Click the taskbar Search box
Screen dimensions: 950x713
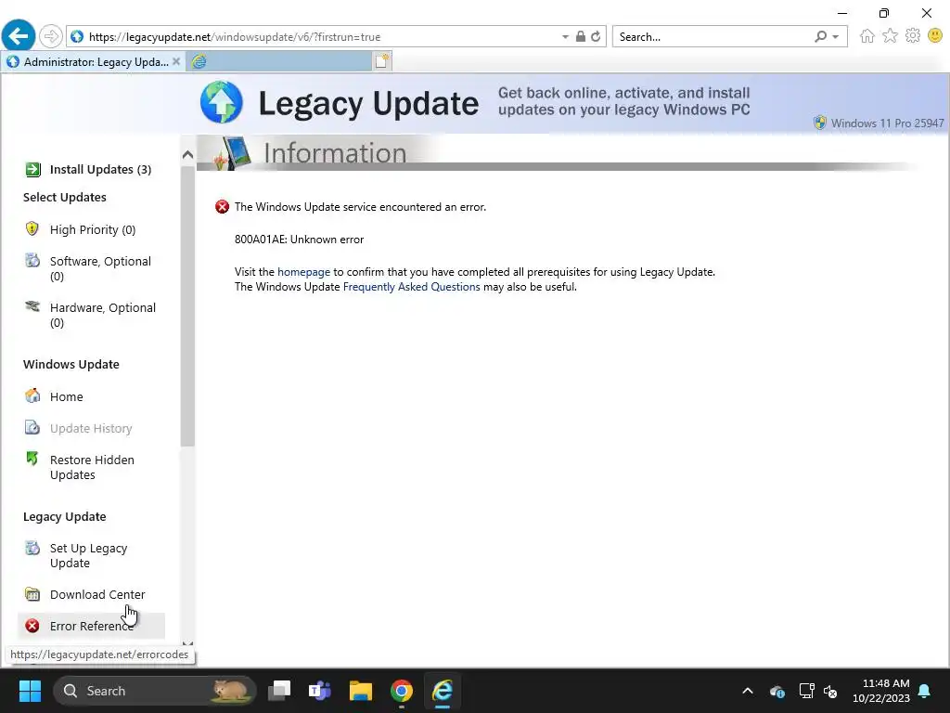pyautogui.click(x=155, y=691)
